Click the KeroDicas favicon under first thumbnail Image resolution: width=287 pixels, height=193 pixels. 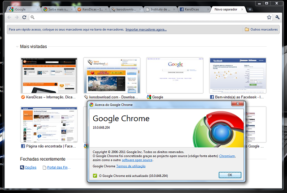click(23, 97)
